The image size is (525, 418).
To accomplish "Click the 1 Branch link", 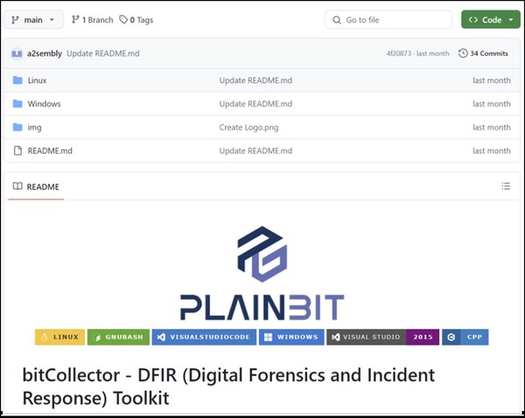I will coord(91,19).
